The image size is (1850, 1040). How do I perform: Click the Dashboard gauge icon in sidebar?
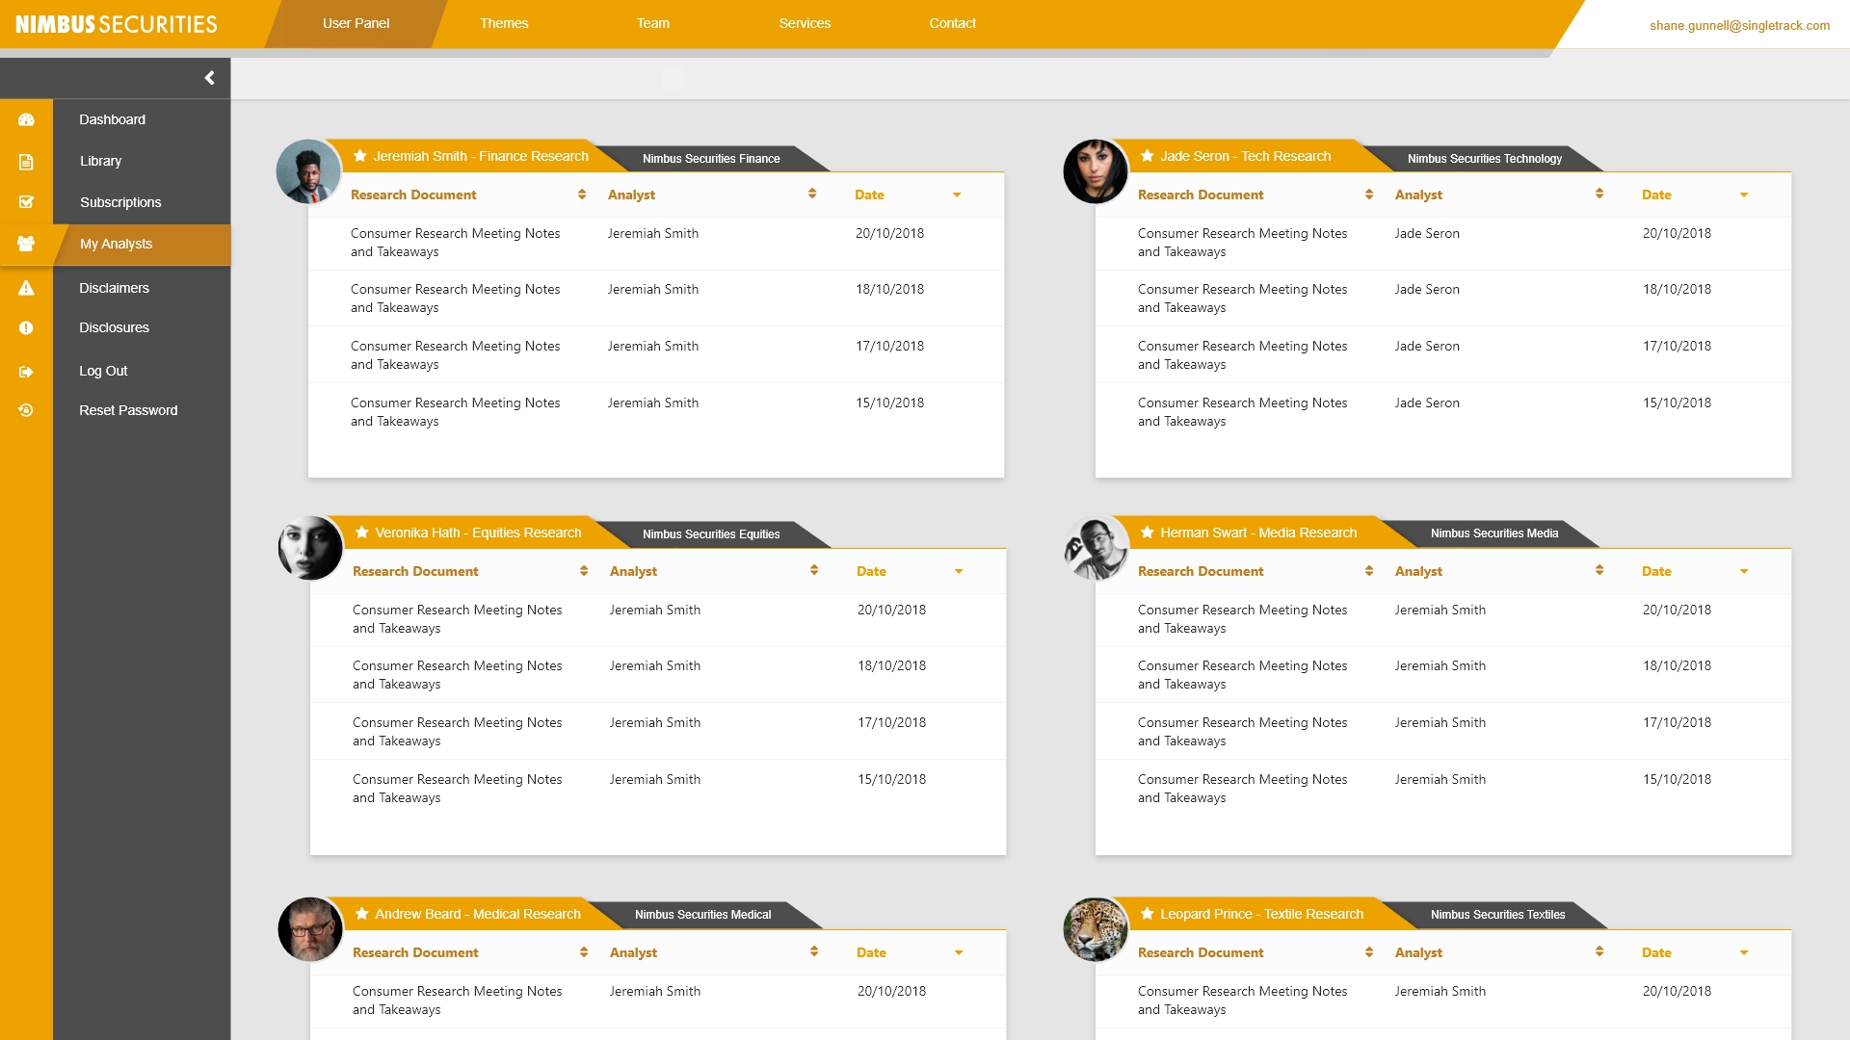(26, 119)
